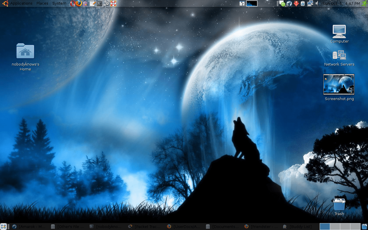This screenshot has height=230, width=368.
Task: Click the clipboard manager tray icon
Action: (303, 3)
